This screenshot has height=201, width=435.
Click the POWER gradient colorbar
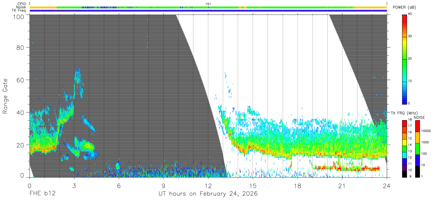[x=404, y=59]
